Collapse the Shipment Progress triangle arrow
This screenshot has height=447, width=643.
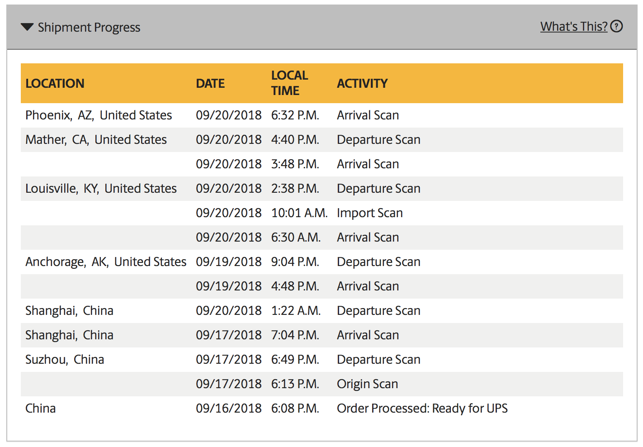[x=27, y=27]
